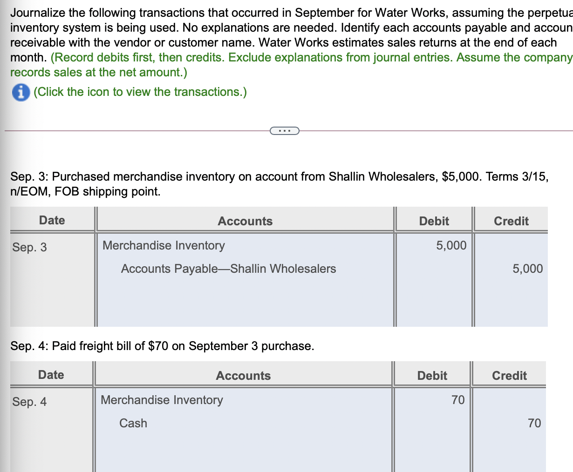The width and height of the screenshot is (573, 472).
Task: Open the view the transactions link
Action: click(x=140, y=92)
